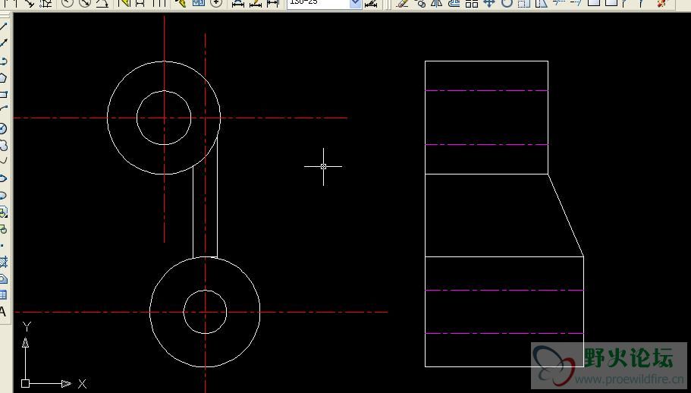Activate the Offset tool
Viewport: 691px width, 393px height.
[454, 4]
